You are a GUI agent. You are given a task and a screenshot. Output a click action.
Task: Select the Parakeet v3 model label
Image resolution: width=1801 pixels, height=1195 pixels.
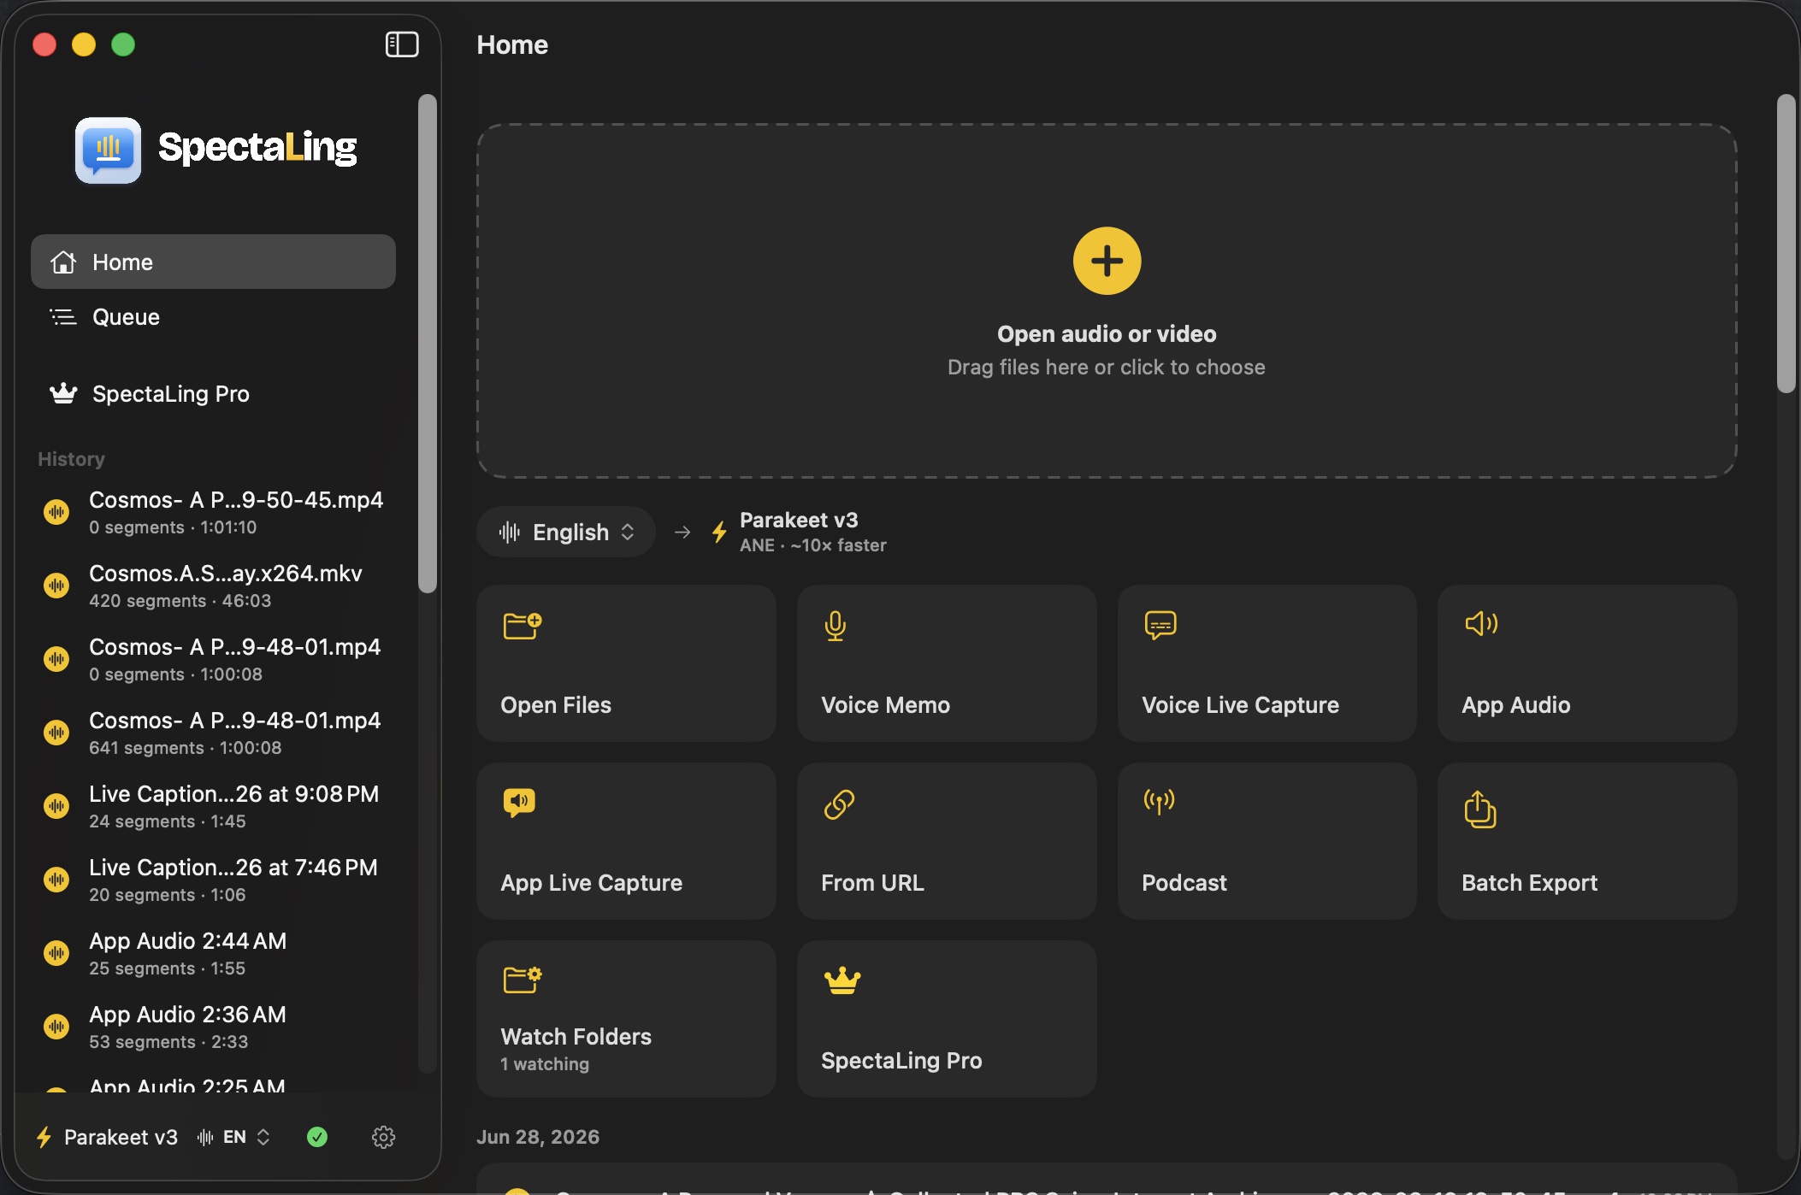(x=799, y=520)
